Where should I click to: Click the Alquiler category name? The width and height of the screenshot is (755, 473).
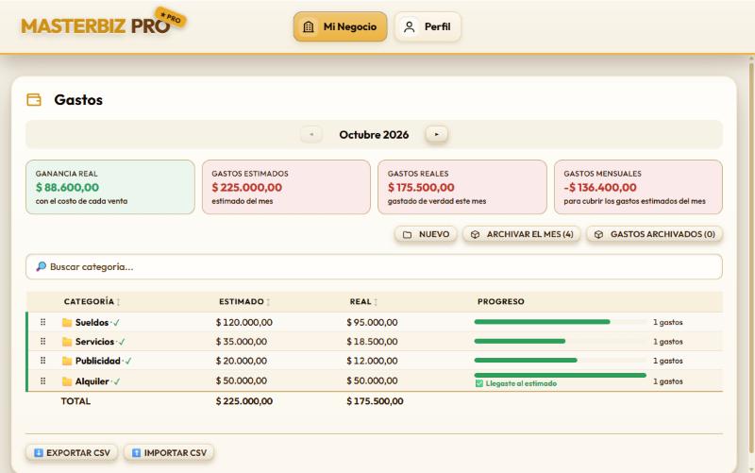(92, 381)
